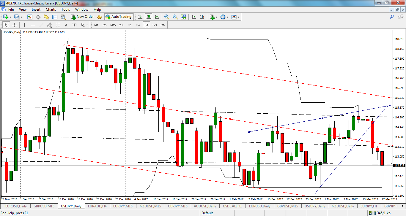Select the Text annotation tool
The height and width of the screenshot is (216, 406).
click(x=66, y=25)
